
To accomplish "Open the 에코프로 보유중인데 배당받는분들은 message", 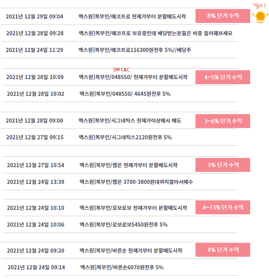I will [156, 33].
